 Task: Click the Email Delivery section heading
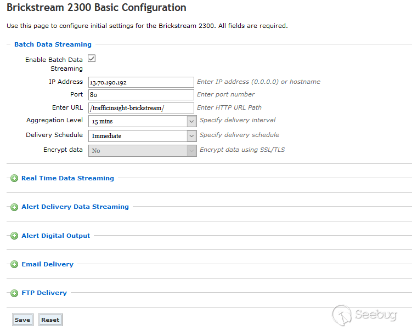coord(48,264)
